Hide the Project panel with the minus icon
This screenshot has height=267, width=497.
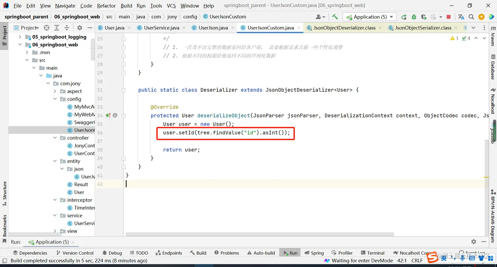pos(89,28)
